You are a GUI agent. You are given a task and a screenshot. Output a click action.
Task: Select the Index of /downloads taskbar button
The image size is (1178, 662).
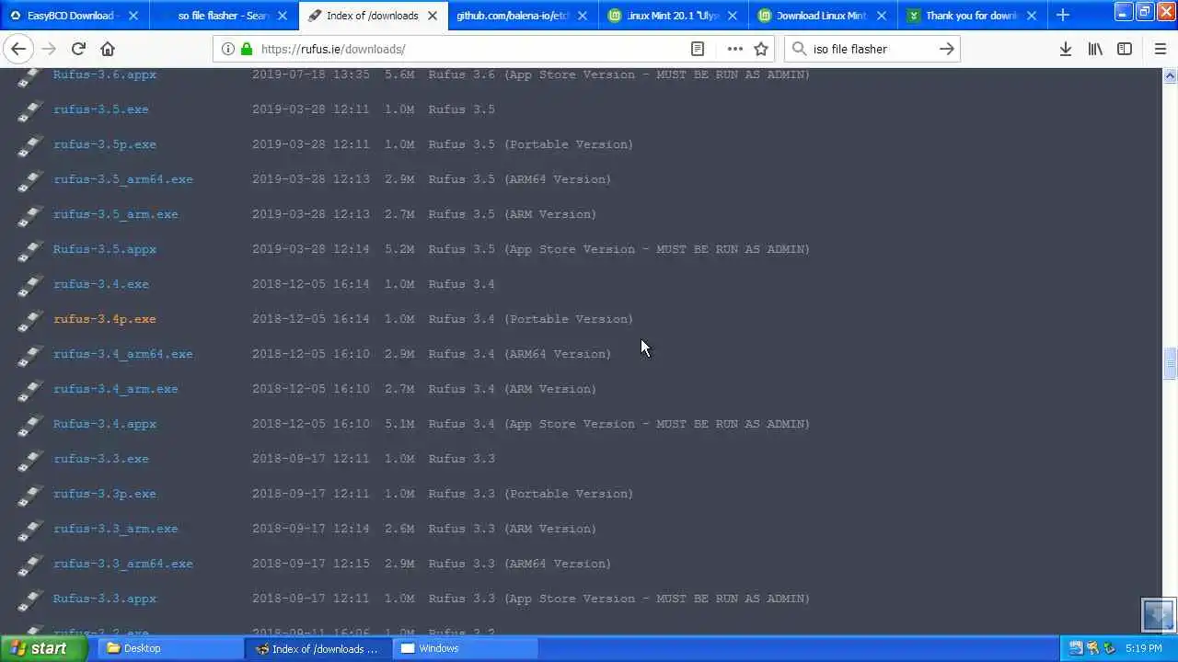[x=318, y=648]
